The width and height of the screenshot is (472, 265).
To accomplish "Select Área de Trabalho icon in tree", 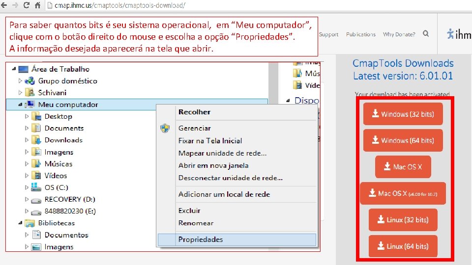I will click(23, 69).
